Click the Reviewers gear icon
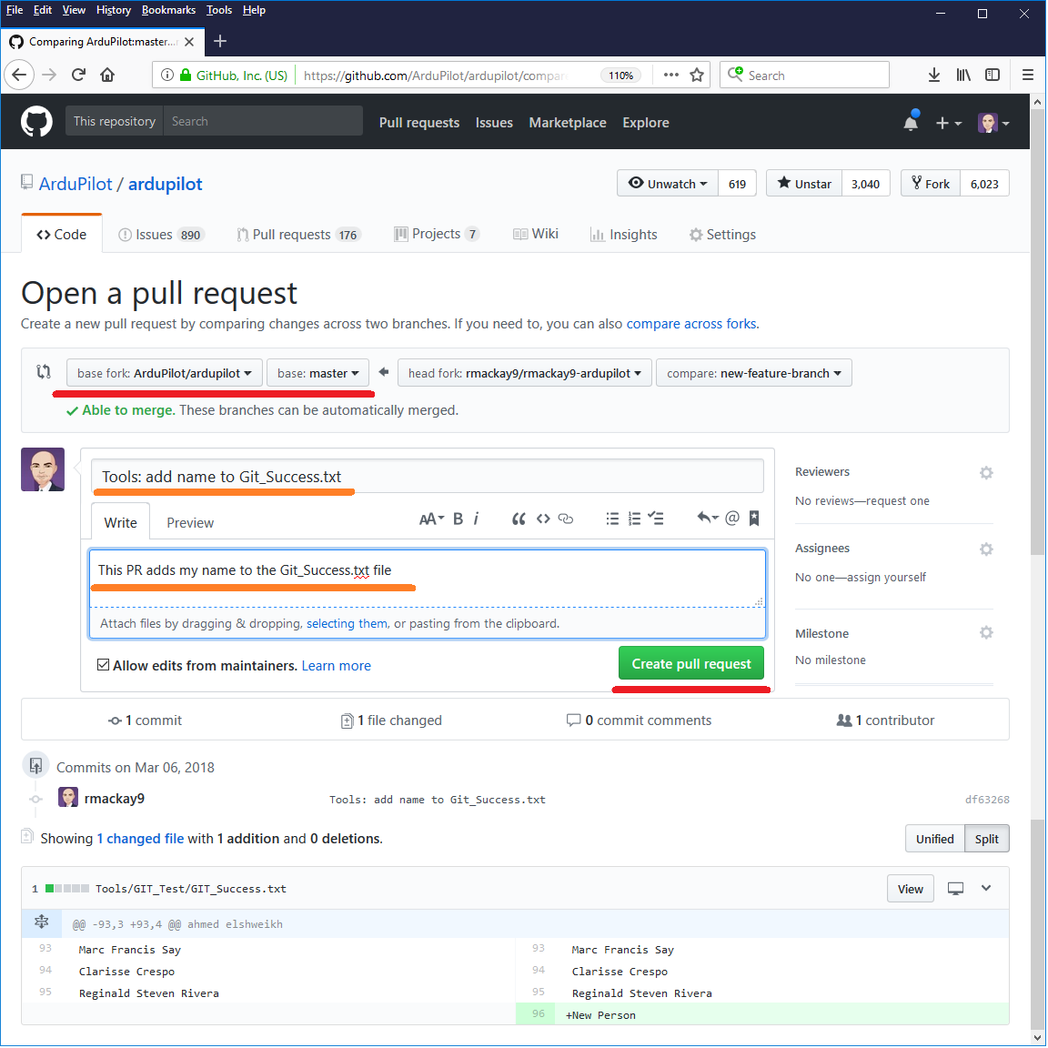1048x1048 pixels. click(x=986, y=473)
